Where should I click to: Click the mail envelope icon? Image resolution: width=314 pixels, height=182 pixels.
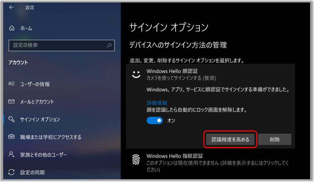(12, 102)
